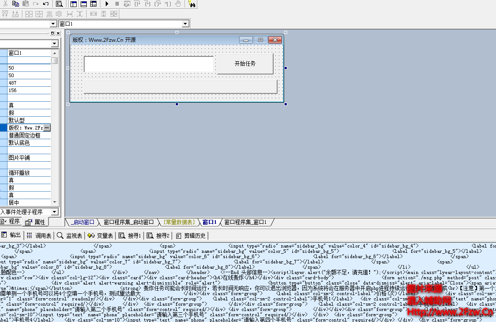The height and width of the screenshot is (322, 496).
Task: Open the properties panel object dropdown
Action: 54,43
